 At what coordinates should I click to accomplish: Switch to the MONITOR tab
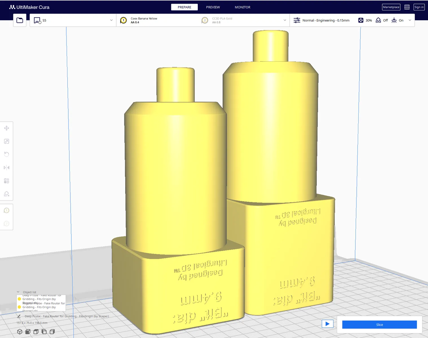(x=243, y=7)
